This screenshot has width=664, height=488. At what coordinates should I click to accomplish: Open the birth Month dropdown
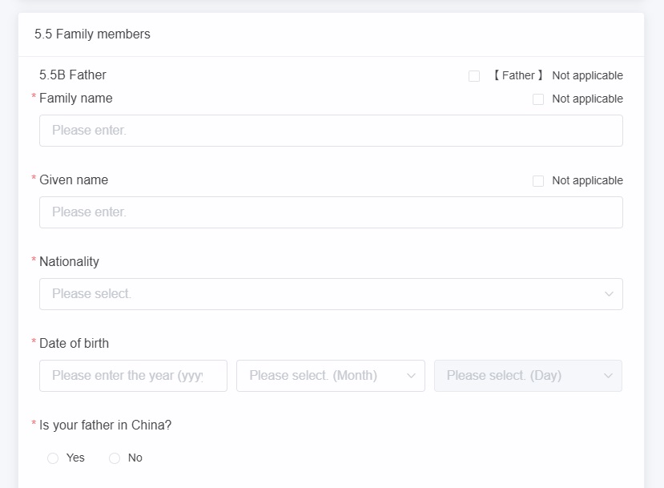330,376
